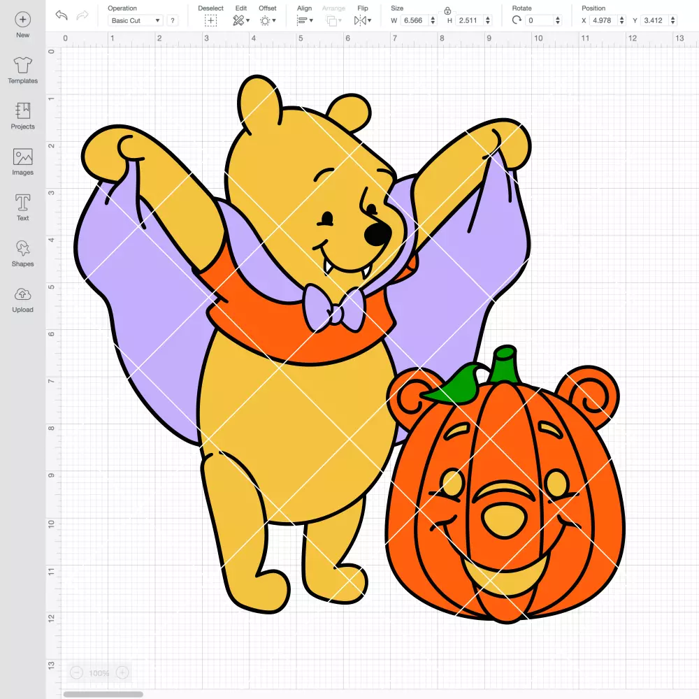Select the Text tool
Screen dimensions: 699x699
click(23, 208)
